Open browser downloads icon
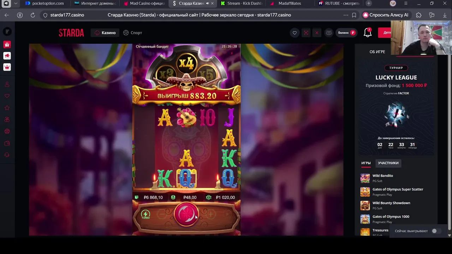The image size is (452, 254). [445, 15]
